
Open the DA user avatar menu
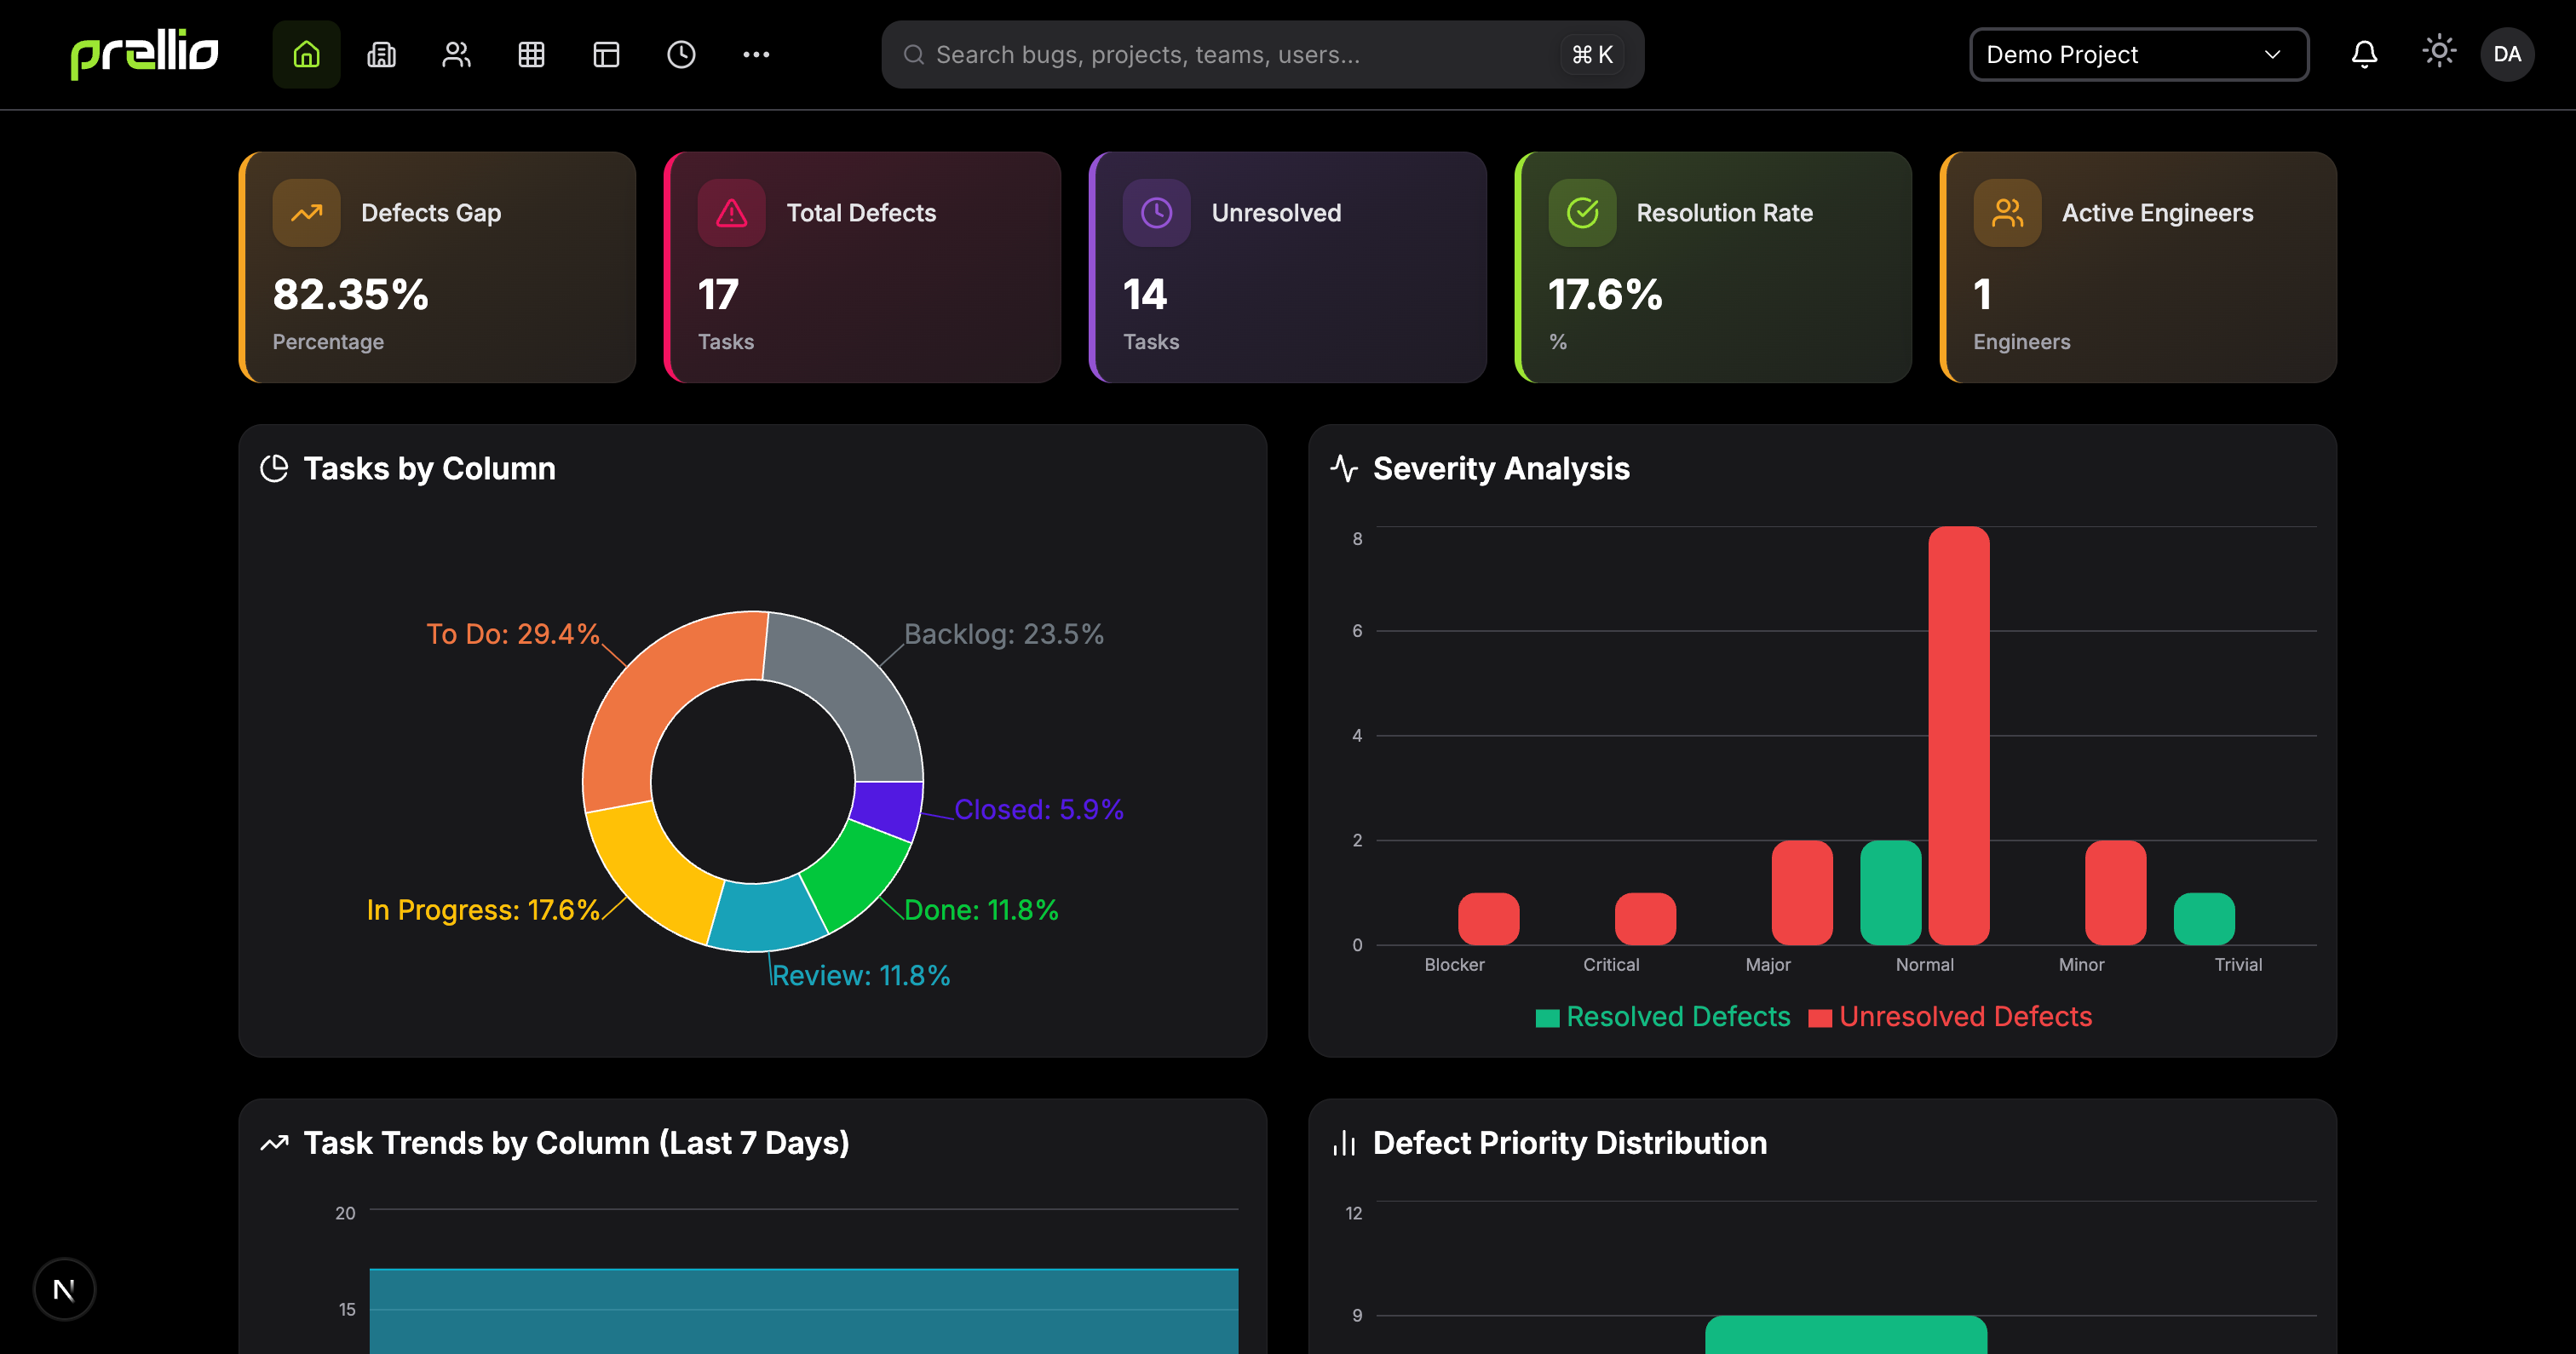click(2507, 54)
